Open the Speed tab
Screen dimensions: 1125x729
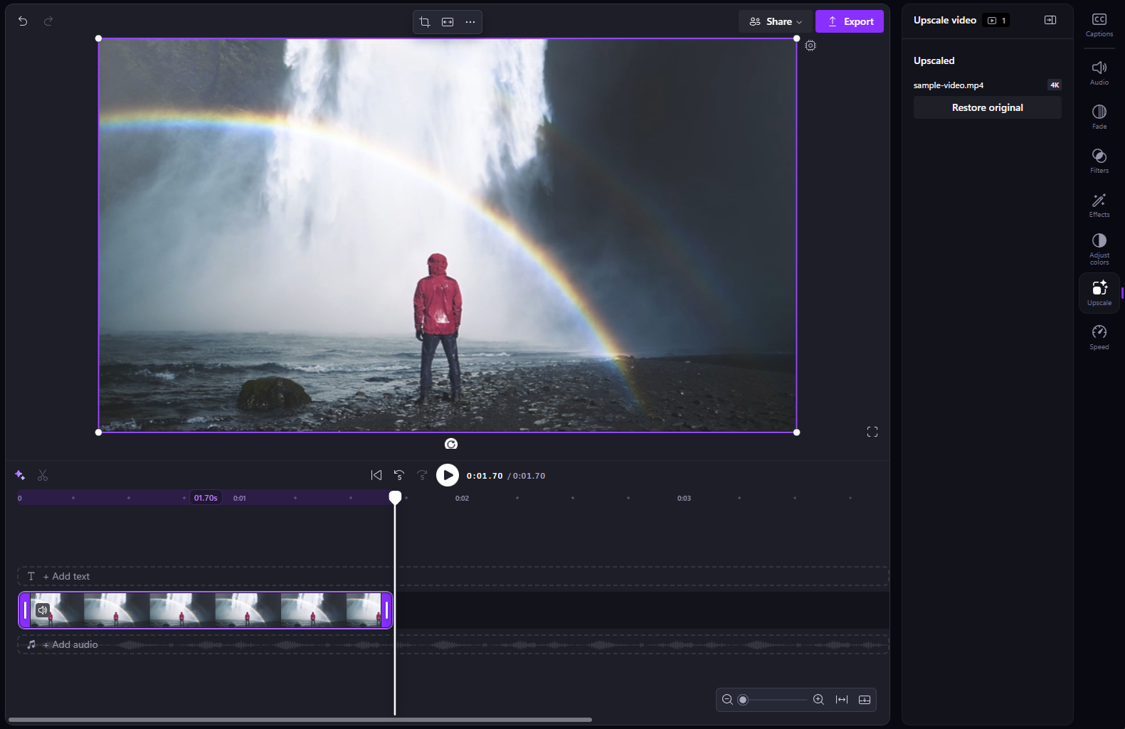[1099, 338]
